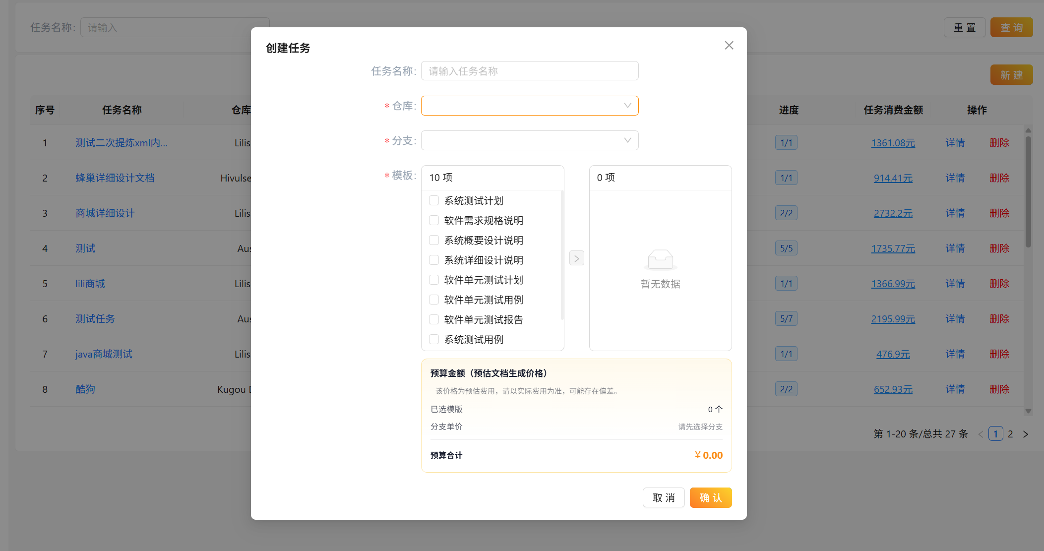Open the 蜂巢详细设计文档 task link

tap(115, 178)
